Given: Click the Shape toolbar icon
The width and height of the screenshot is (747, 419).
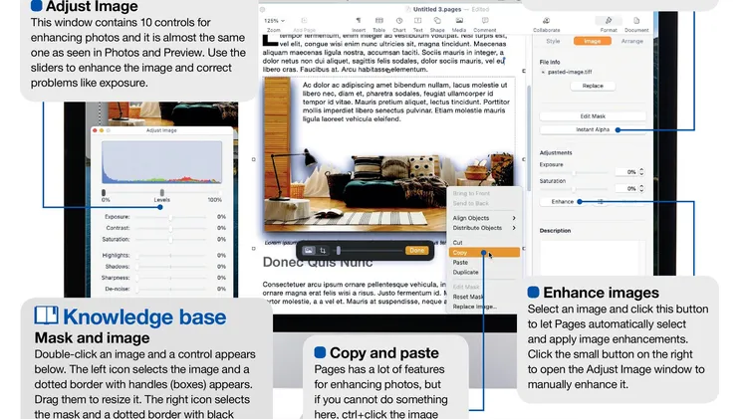Looking at the screenshot, I should click(437, 21).
